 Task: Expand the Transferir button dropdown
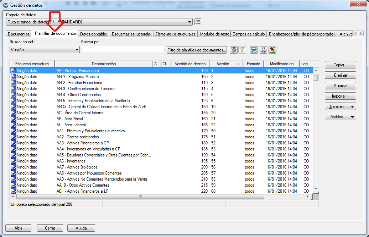352,106
